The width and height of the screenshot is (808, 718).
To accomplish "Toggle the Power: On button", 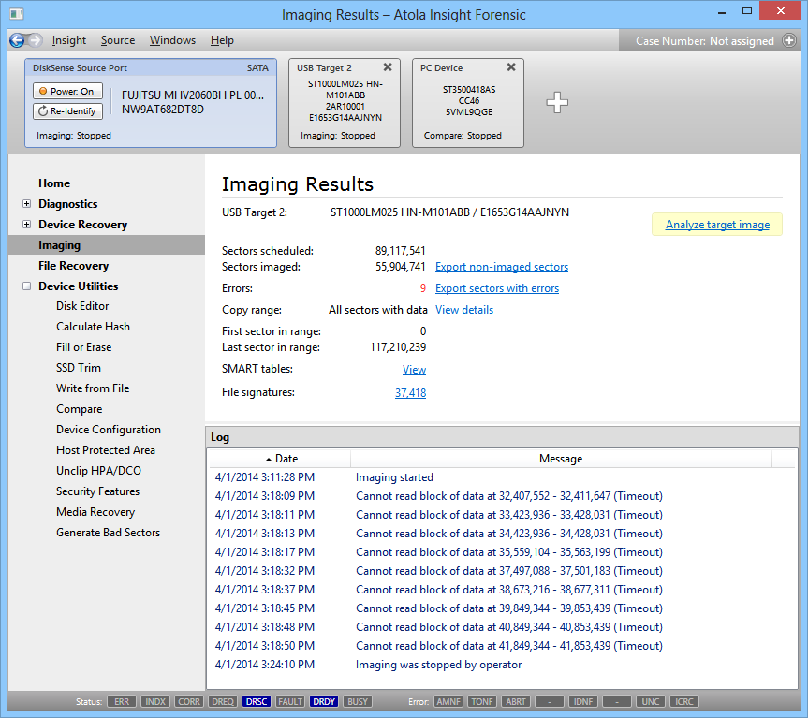I will [67, 91].
